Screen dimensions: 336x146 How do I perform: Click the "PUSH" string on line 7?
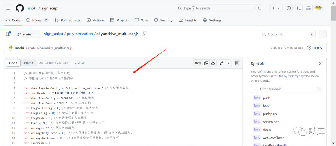point(63,103)
